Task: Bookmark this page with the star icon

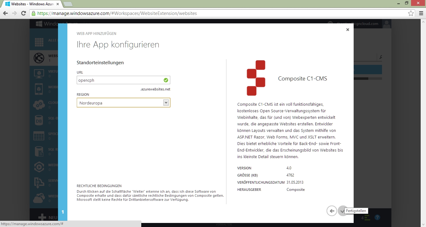Action: 411,13
